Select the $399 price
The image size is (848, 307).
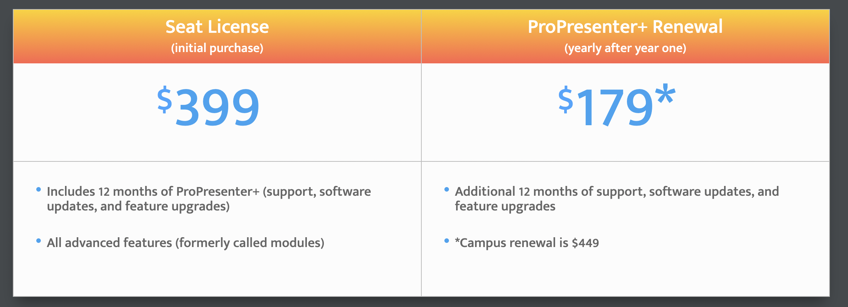[208, 107]
